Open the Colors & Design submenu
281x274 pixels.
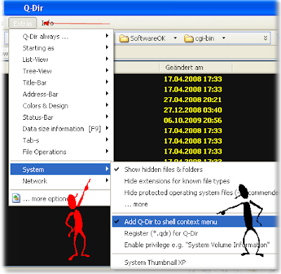62,106
